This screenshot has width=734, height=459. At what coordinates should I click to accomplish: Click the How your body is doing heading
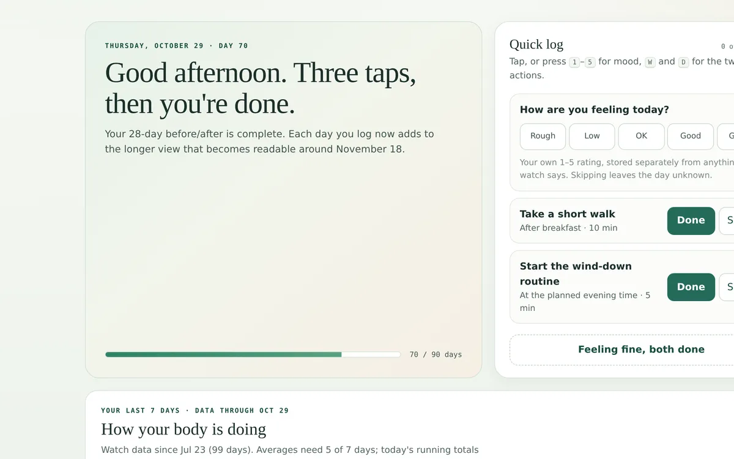click(x=183, y=429)
